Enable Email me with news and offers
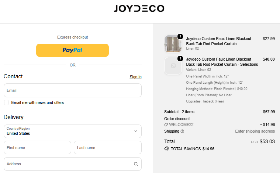 pos(6,102)
